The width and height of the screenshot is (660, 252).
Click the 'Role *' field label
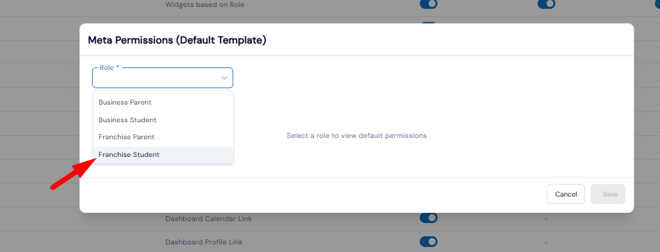click(x=110, y=67)
